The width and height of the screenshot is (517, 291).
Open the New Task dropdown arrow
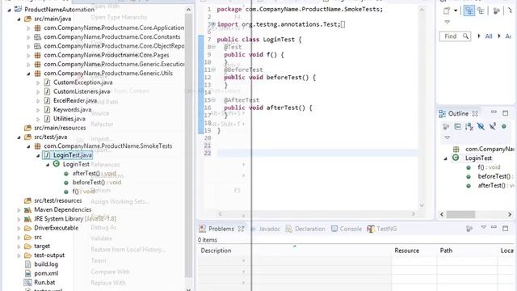[x=456, y=11]
